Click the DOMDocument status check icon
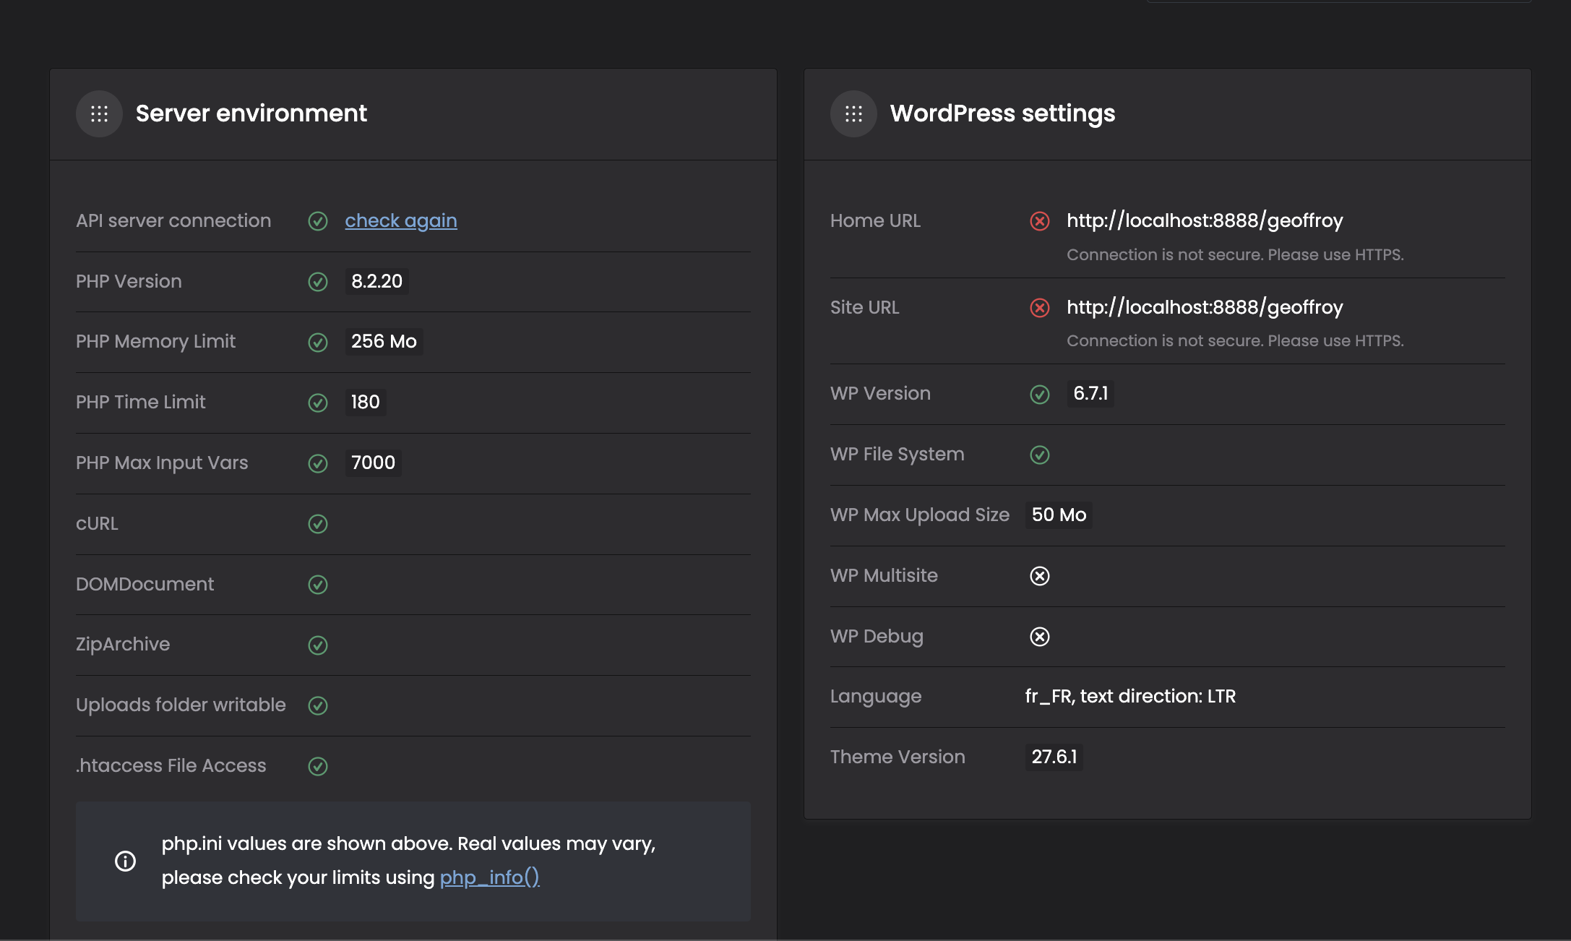 pyautogui.click(x=318, y=585)
